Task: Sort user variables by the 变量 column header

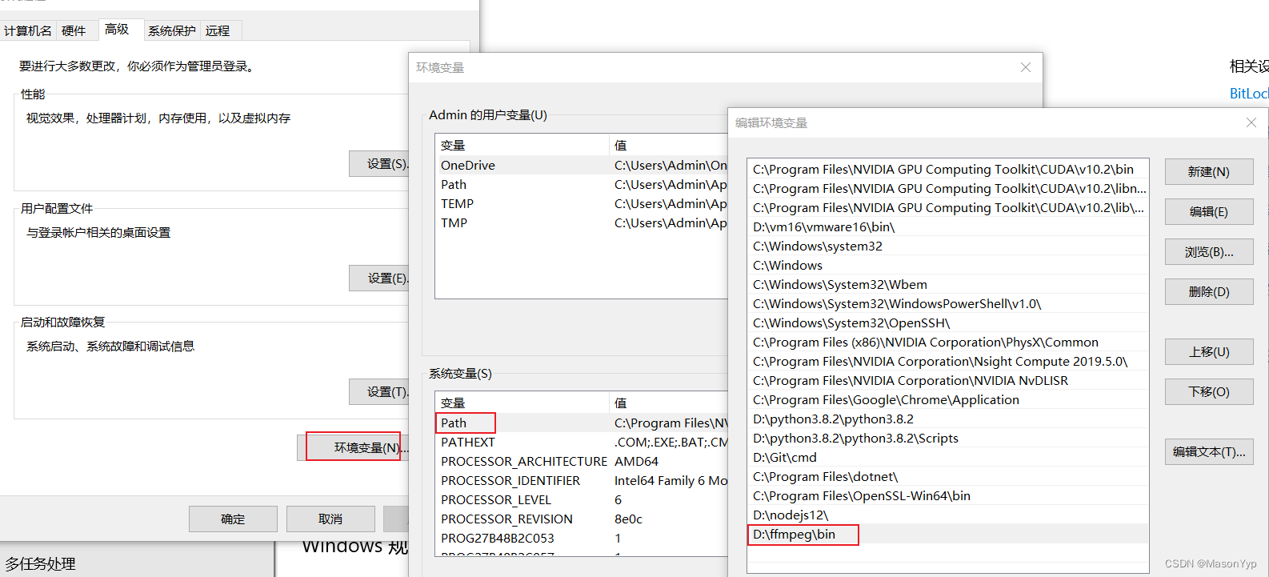Action: (522, 145)
